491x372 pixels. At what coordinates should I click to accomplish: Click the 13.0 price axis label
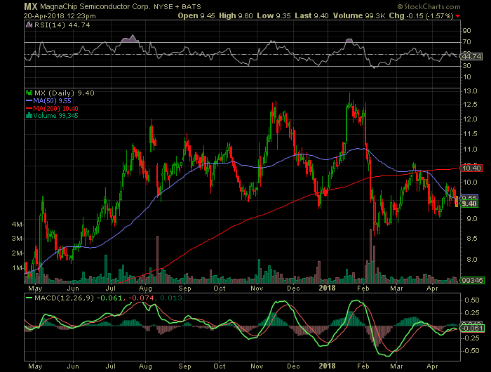point(470,91)
